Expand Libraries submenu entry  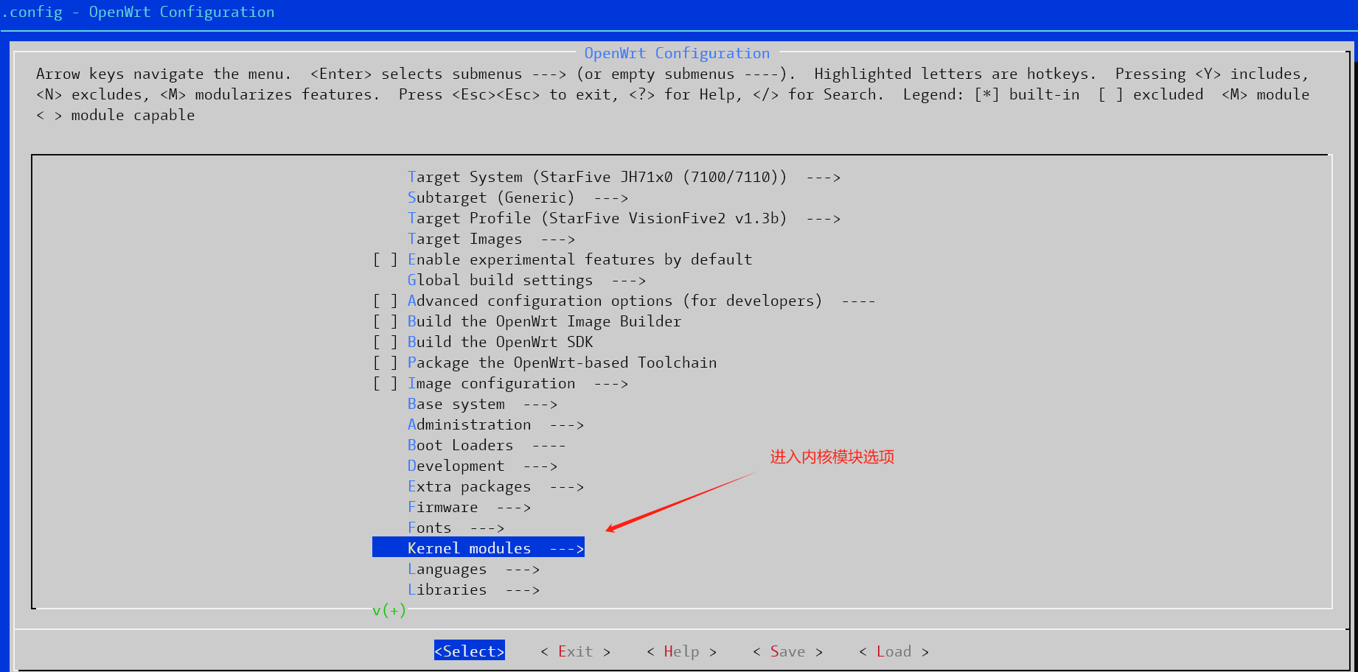coord(473,589)
